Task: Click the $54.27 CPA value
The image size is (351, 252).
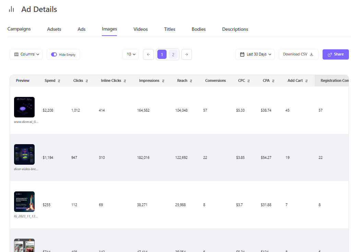Action: 266,157
